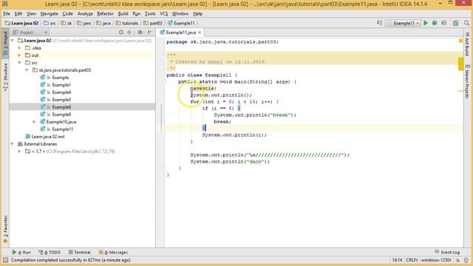Viewport: 473px width, 266px height.
Task: Click the inspector profile icon in status bar
Action: (466, 260)
